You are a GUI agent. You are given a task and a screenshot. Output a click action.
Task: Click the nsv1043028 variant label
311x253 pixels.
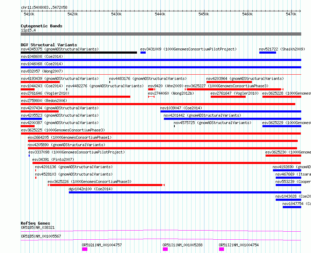coord(293,196)
